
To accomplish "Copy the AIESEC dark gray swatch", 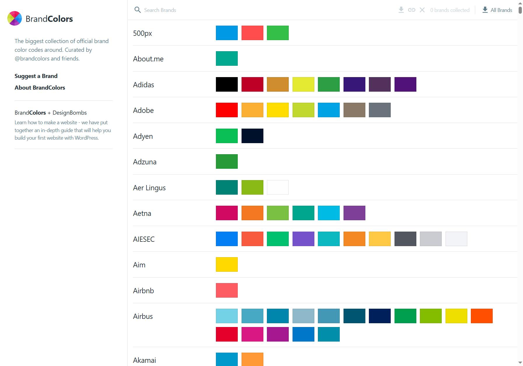I will (405, 239).
